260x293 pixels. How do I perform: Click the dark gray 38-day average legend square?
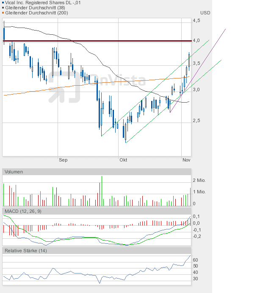[2, 8]
